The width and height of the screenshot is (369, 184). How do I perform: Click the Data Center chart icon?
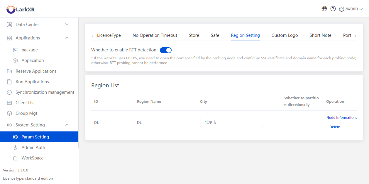(9, 25)
